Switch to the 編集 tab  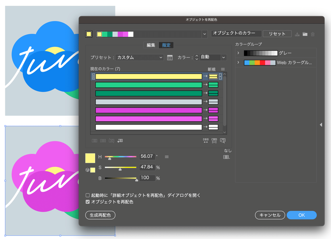pyautogui.click(x=151, y=45)
